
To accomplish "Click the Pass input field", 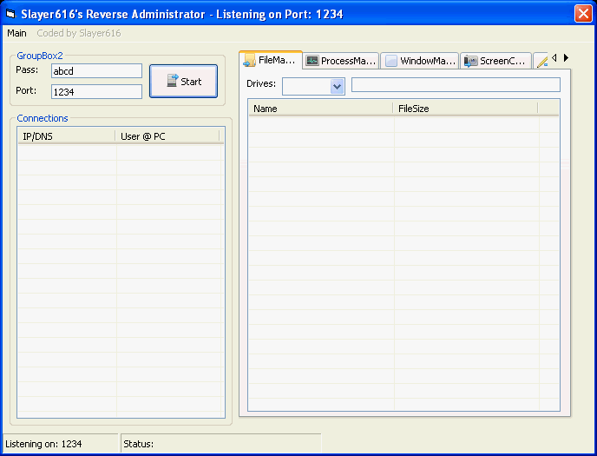I will (96, 71).
